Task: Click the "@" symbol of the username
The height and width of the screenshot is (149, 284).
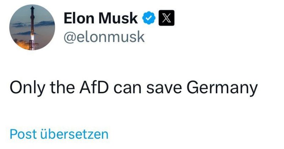Action: [x=69, y=37]
